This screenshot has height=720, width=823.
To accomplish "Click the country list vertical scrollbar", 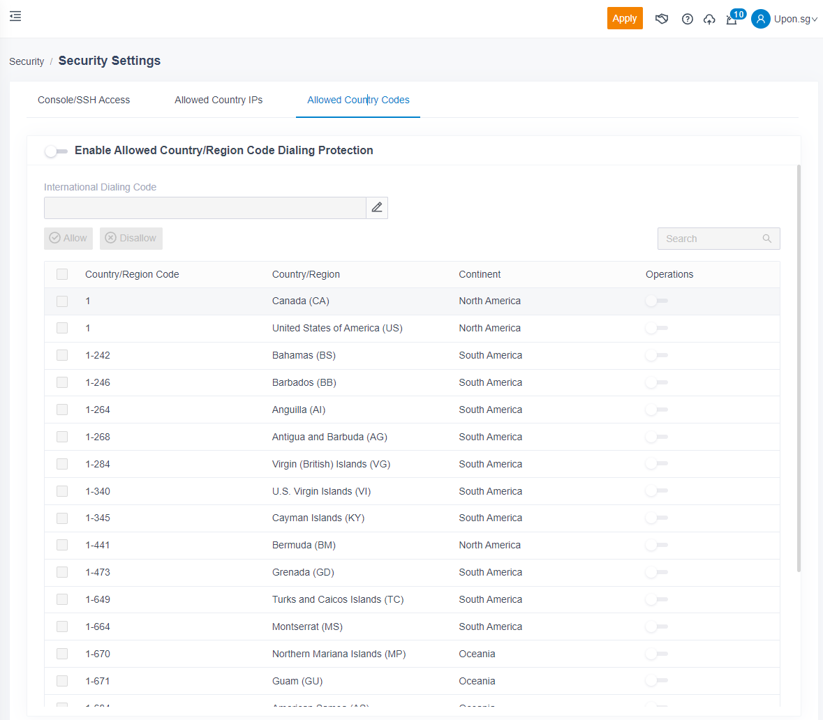I will 799,368.
